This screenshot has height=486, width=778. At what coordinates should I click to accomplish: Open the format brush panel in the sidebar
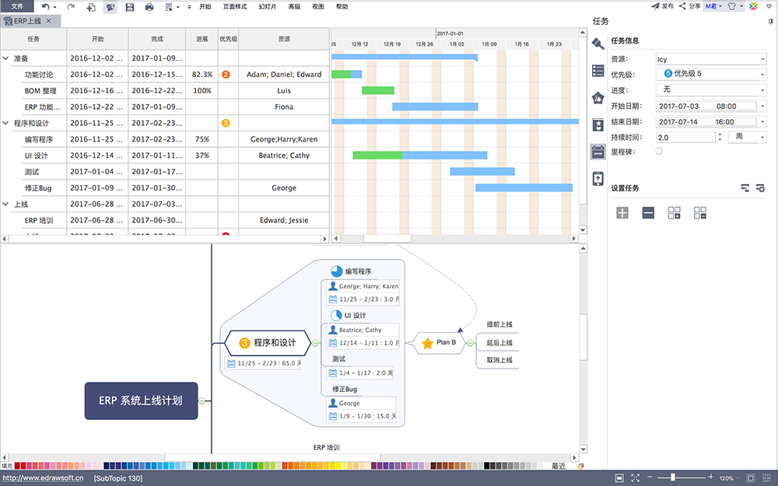pyautogui.click(x=598, y=44)
